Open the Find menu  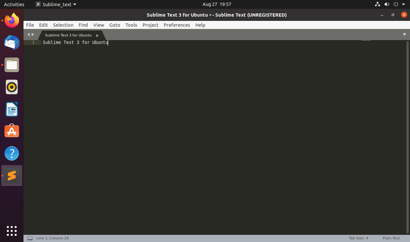tap(83, 25)
